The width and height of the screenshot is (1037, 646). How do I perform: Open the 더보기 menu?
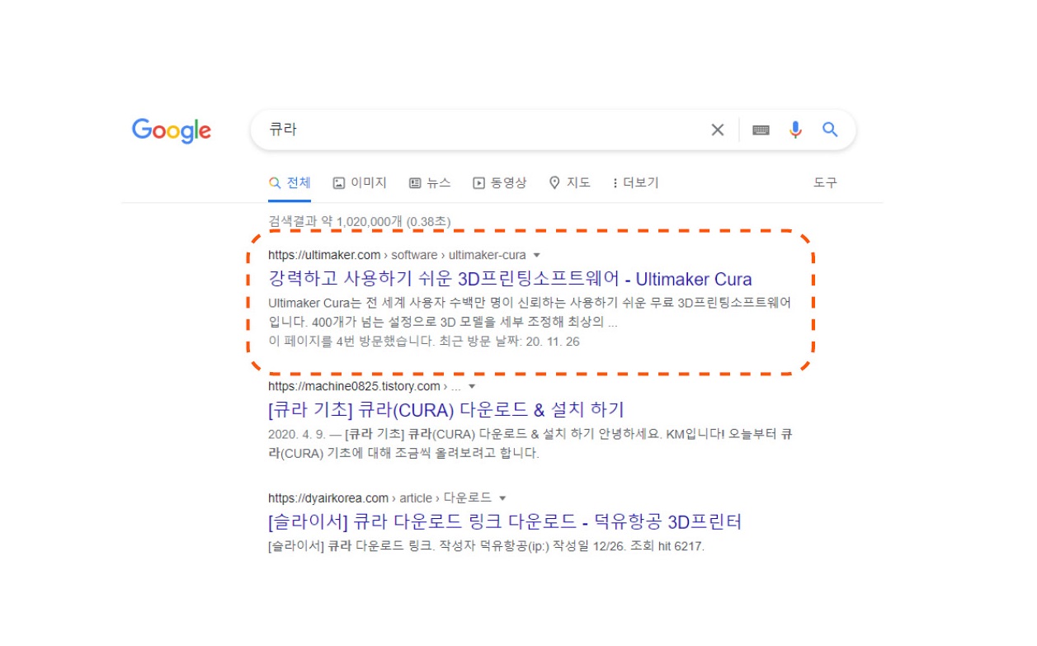click(x=635, y=183)
